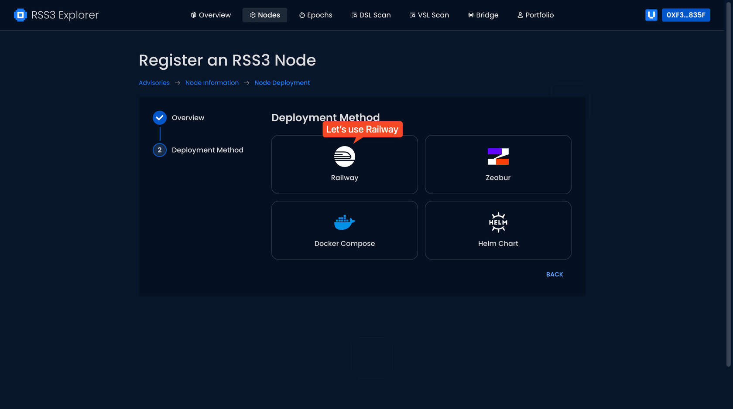Click the Node Deployment breadcrumb
The height and width of the screenshot is (409, 733).
pyautogui.click(x=282, y=83)
